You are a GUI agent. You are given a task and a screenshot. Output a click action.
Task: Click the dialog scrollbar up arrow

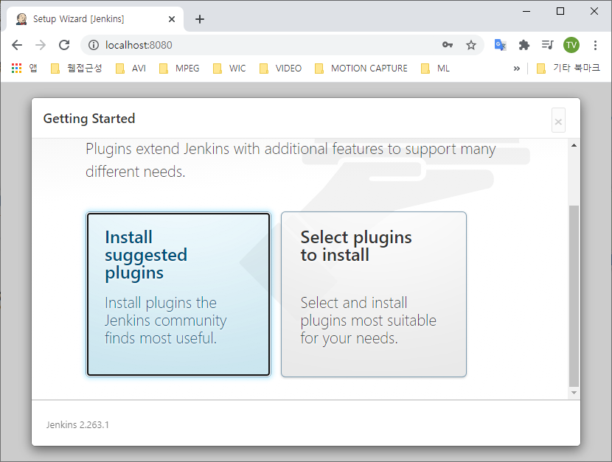click(574, 145)
